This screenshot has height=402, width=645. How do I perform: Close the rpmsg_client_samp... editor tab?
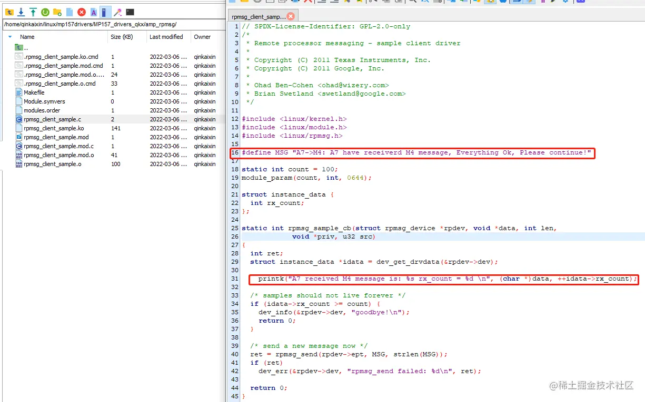(291, 17)
